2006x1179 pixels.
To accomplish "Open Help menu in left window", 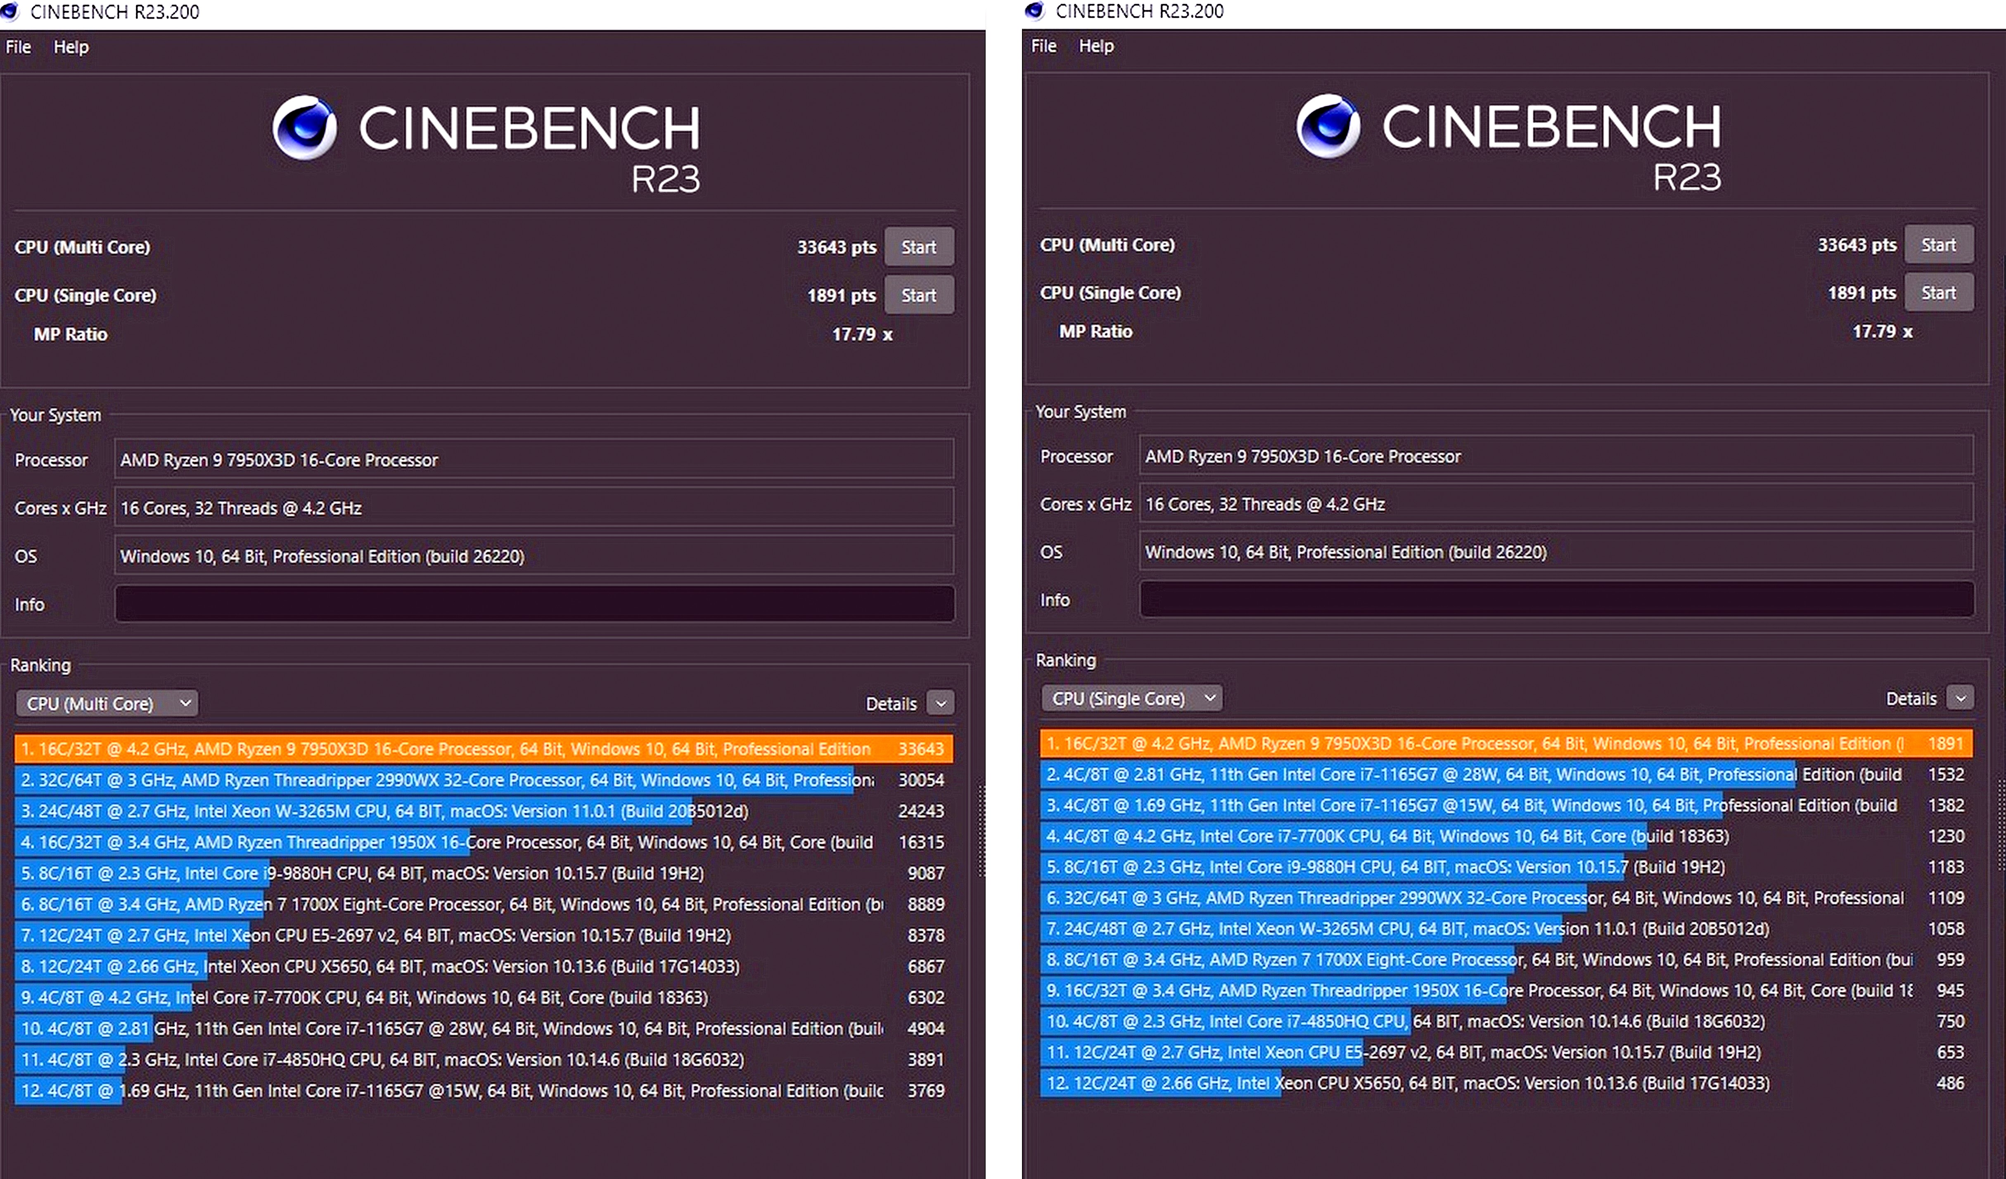I will pos(71,47).
